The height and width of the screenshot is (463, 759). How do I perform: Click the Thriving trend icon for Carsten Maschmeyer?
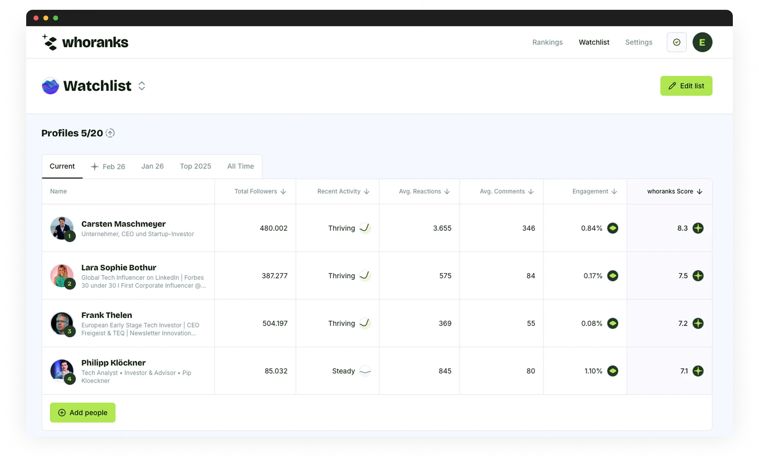pos(365,228)
